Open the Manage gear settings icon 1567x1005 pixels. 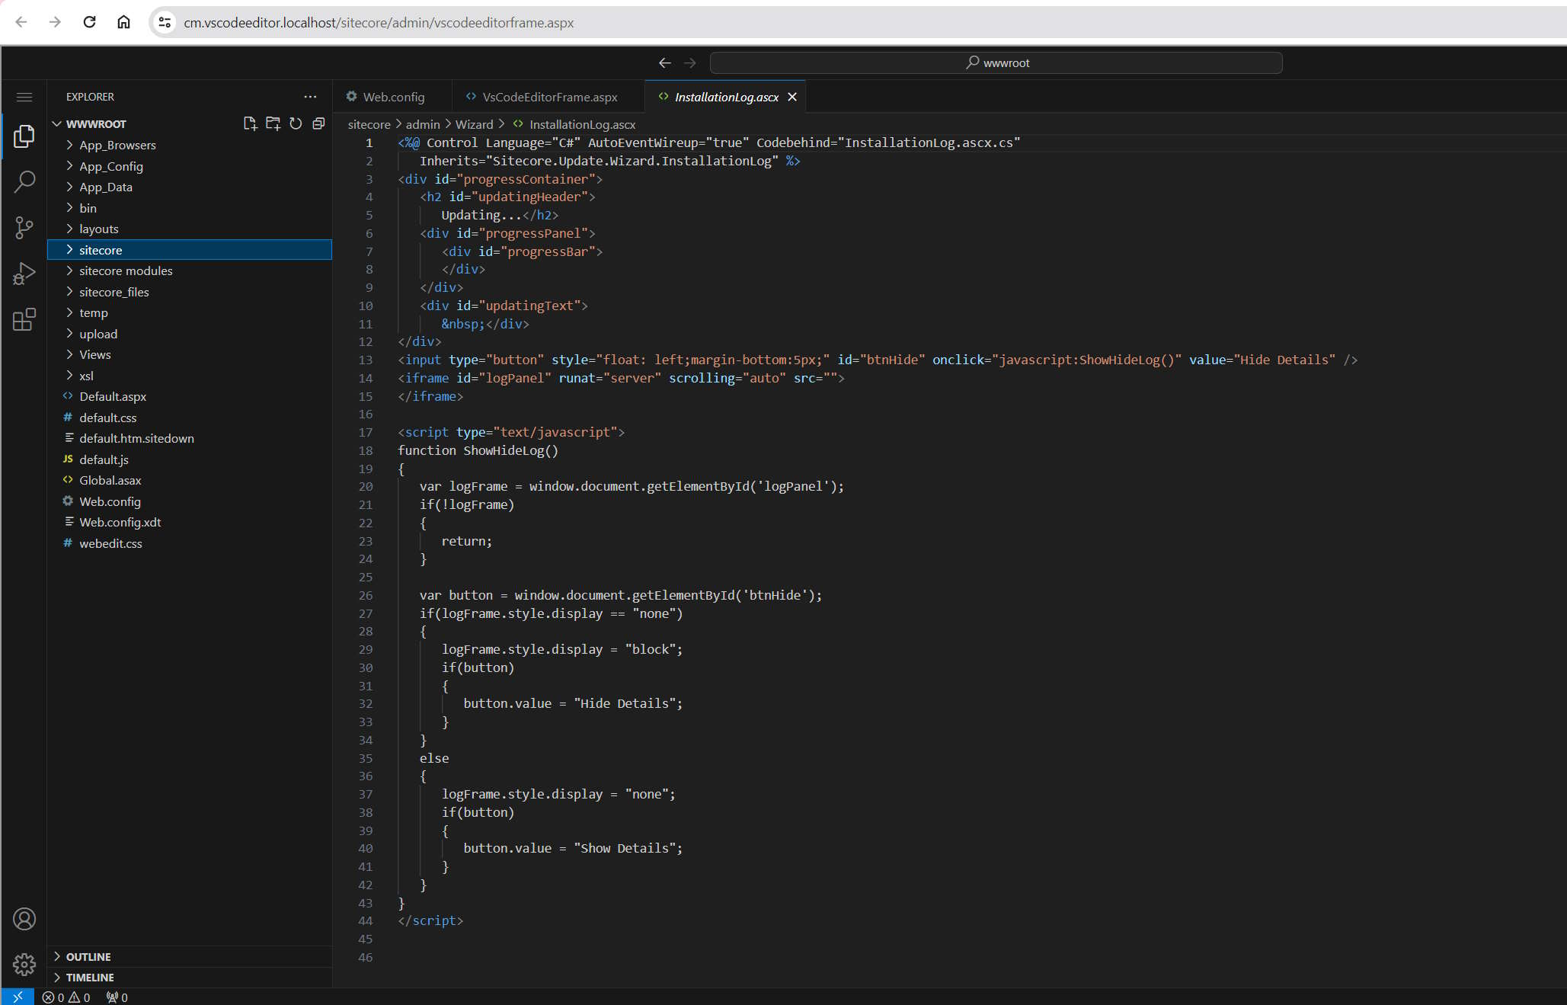(x=24, y=965)
